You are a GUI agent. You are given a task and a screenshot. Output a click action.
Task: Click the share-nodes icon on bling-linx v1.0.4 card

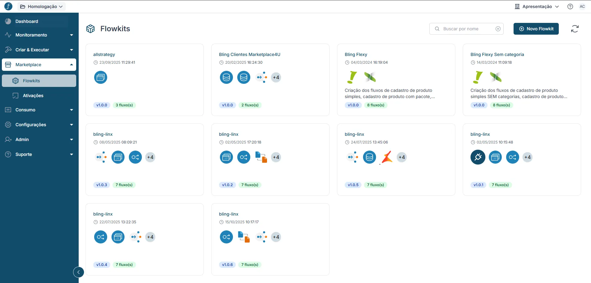(x=101, y=237)
